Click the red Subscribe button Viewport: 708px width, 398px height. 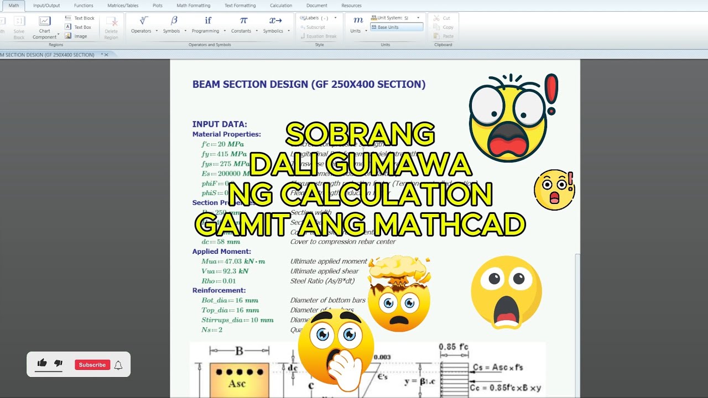pyautogui.click(x=92, y=365)
